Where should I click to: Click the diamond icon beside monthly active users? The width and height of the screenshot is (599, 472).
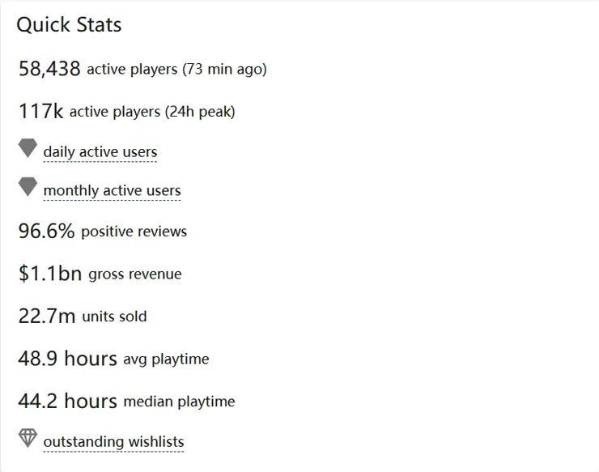tap(28, 187)
